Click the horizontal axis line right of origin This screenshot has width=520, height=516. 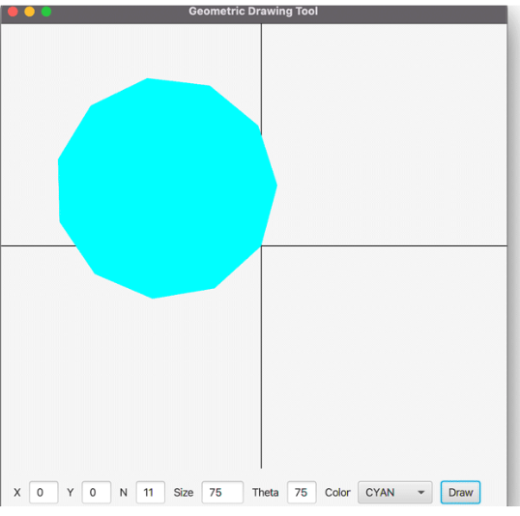click(x=385, y=245)
